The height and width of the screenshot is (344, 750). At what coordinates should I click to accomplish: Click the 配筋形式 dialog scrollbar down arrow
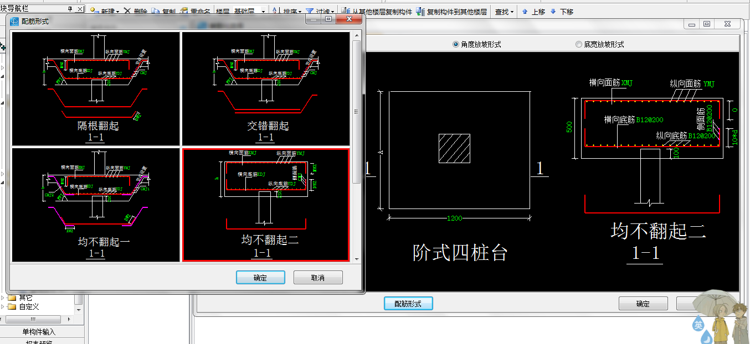pos(357,258)
